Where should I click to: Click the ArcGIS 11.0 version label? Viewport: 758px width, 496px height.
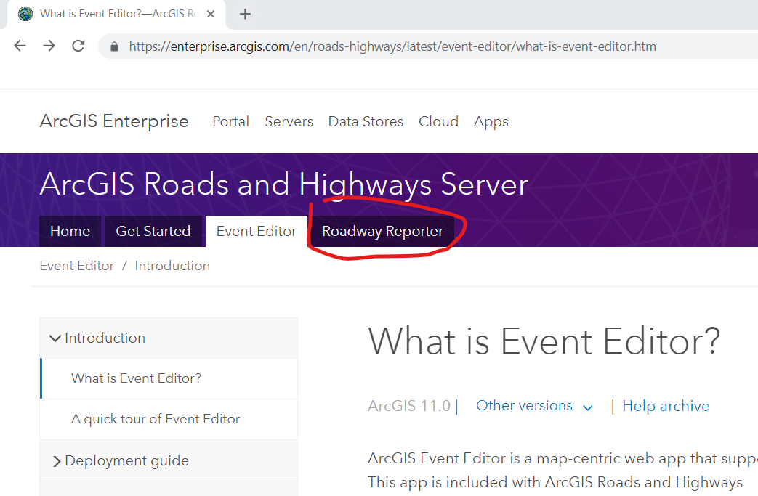click(409, 406)
